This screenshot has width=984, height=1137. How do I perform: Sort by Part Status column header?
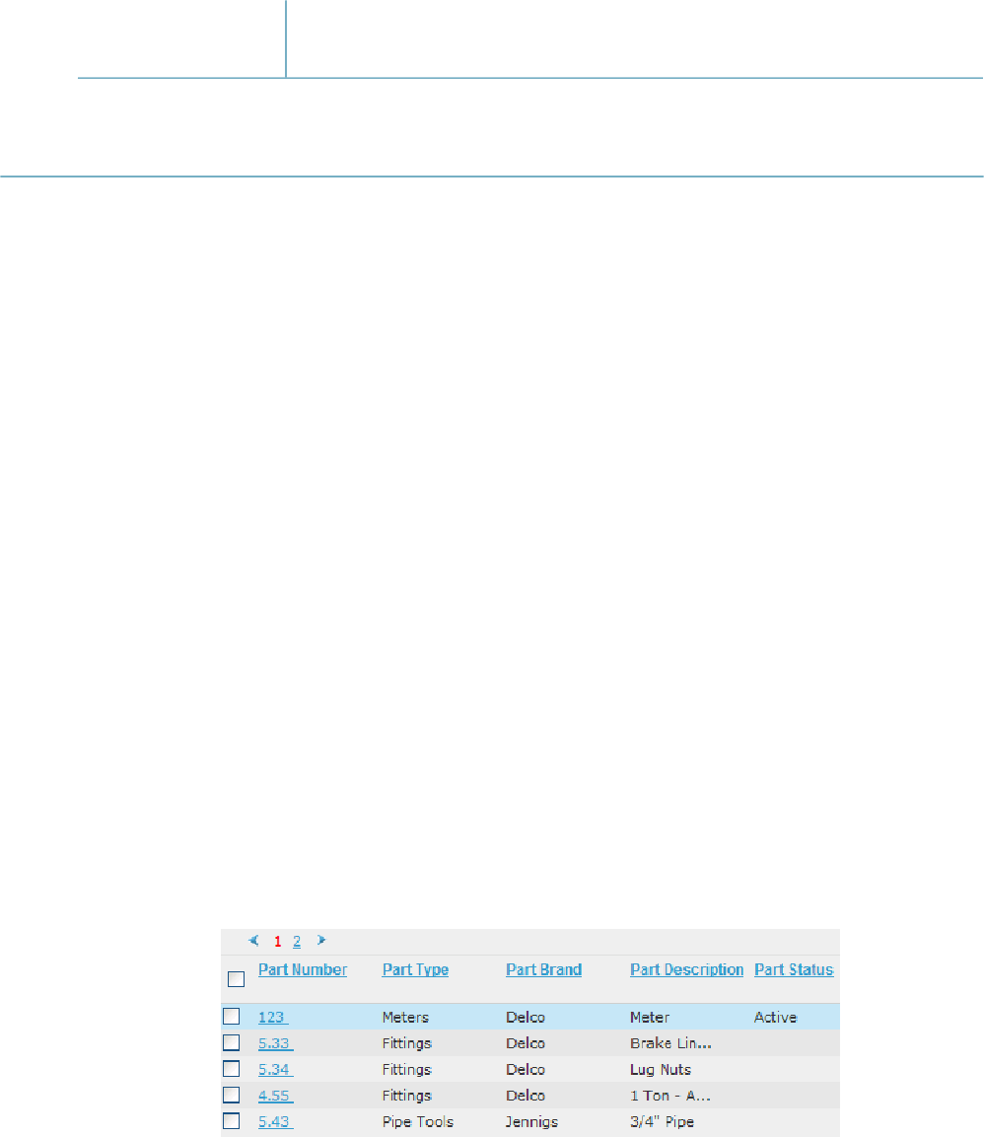tap(794, 969)
